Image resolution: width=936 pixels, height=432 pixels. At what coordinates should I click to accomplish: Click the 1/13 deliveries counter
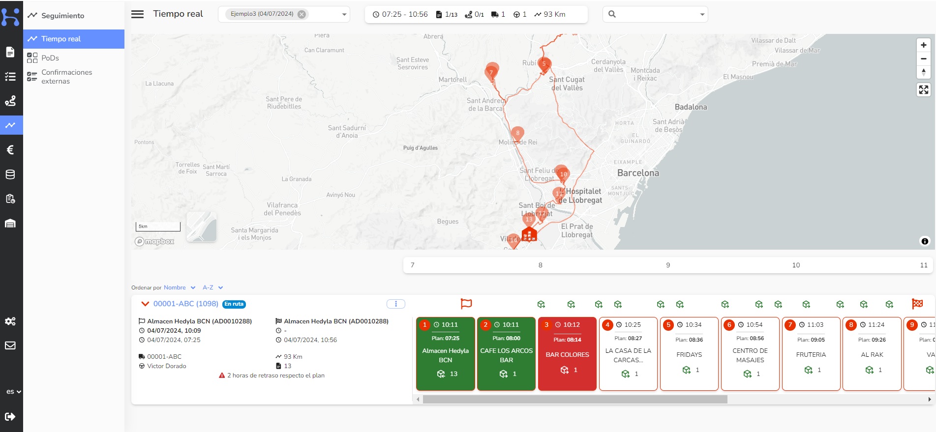click(x=447, y=15)
